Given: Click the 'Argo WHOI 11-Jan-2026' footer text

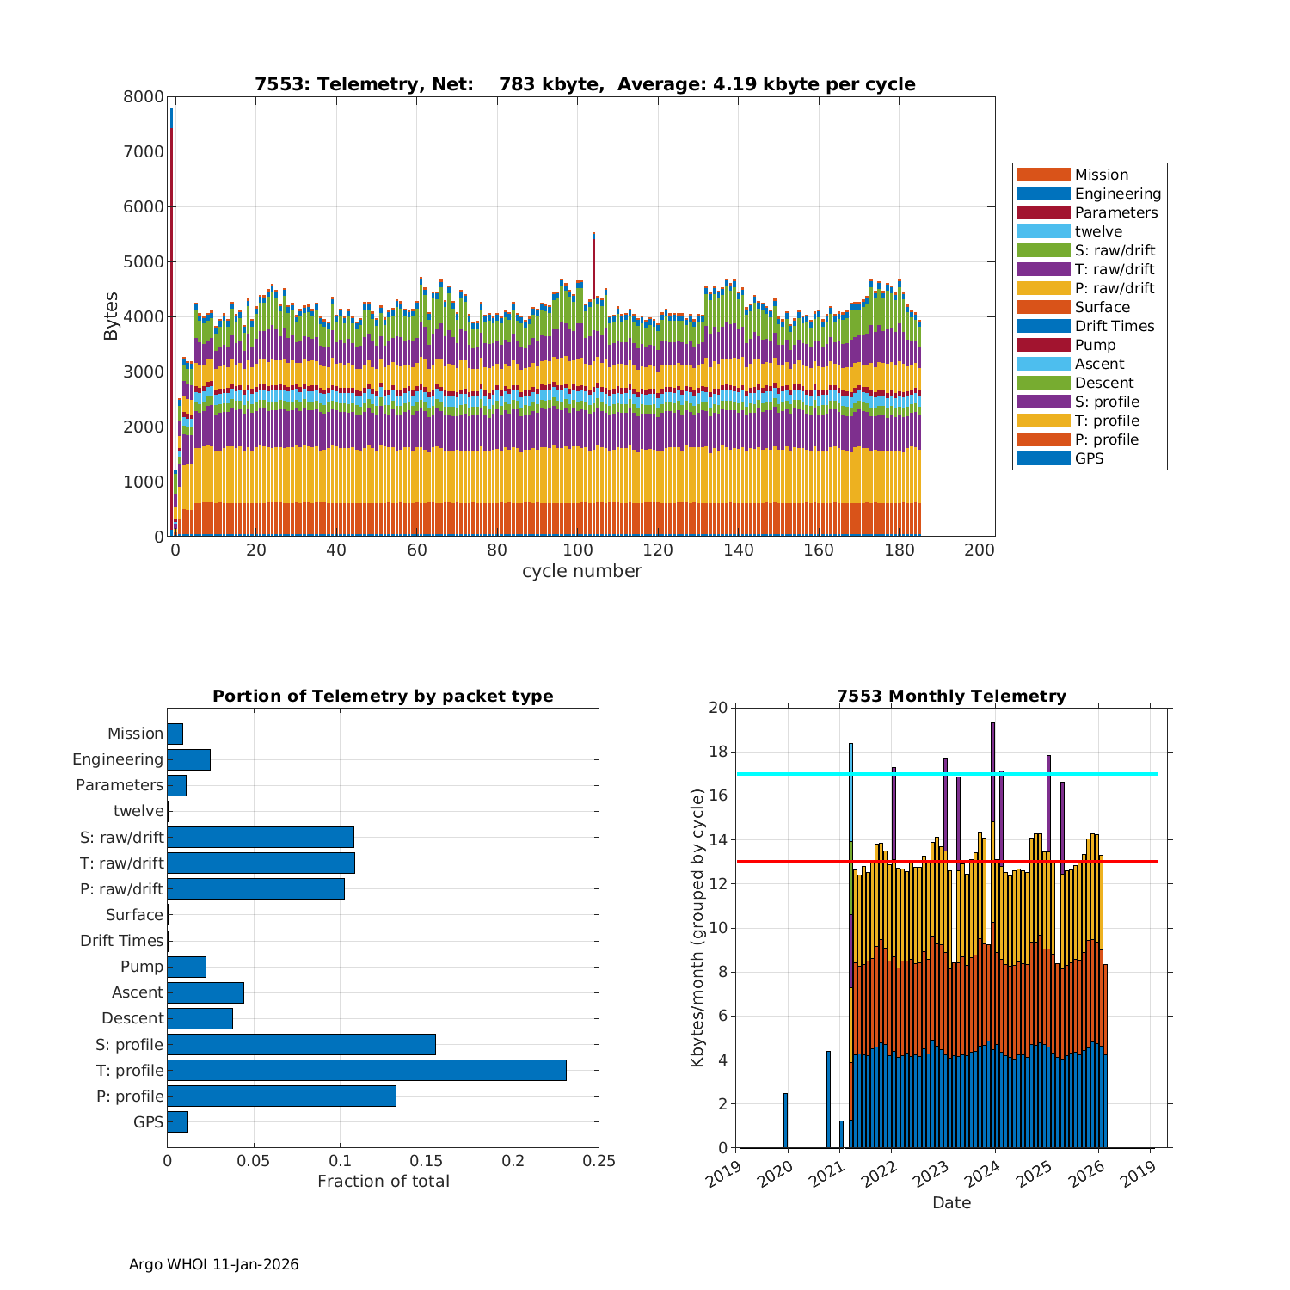Looking at the screenshot, I should (x=213, y=1264).
